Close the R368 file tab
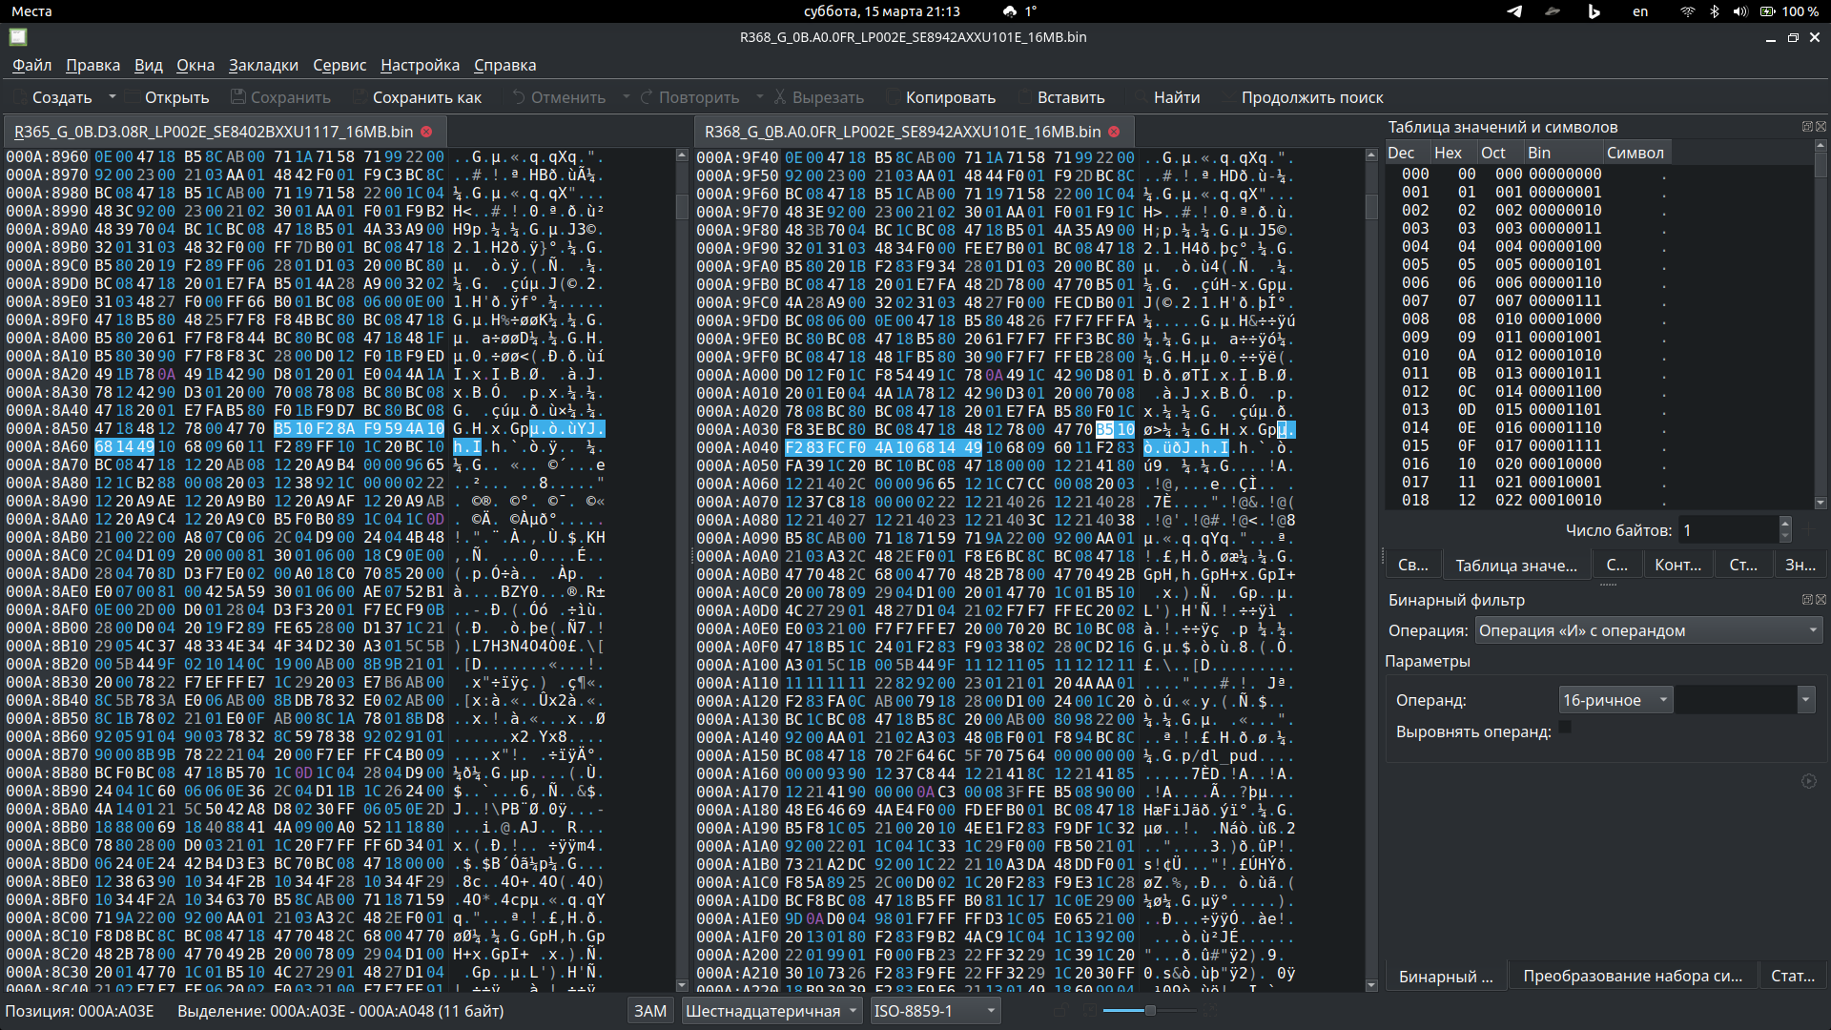Viewport: 1831px width, 1030px height. click(x=1114, y=132)
